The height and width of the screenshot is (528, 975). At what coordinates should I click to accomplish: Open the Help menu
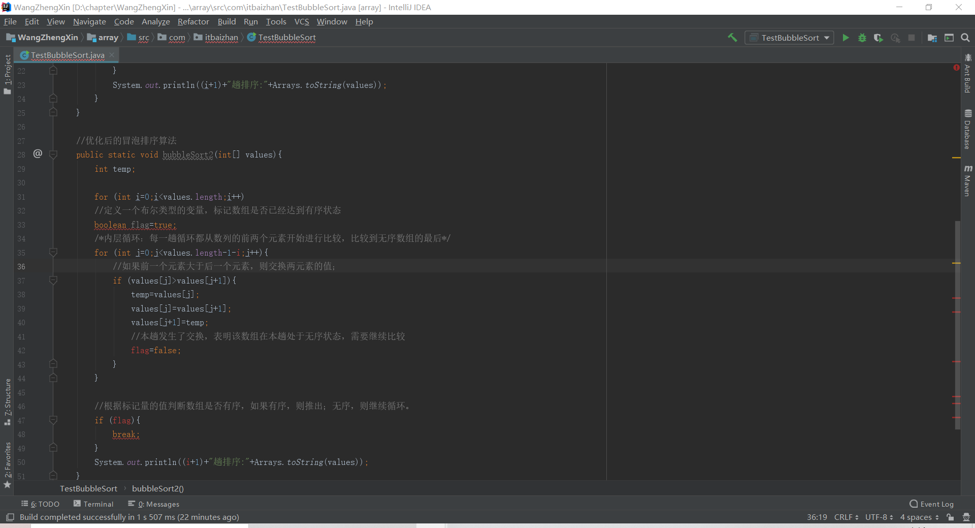click(x=364, y=21)
